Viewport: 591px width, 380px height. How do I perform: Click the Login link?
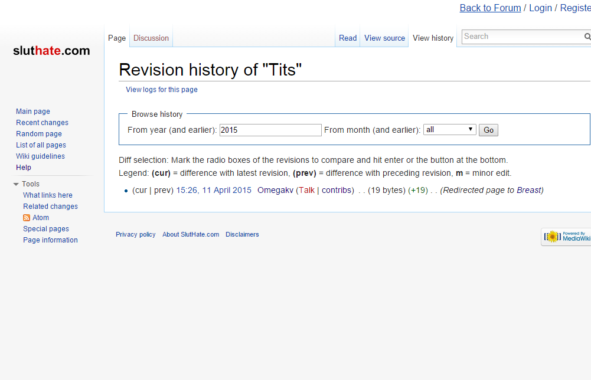[x=540, y=8]
